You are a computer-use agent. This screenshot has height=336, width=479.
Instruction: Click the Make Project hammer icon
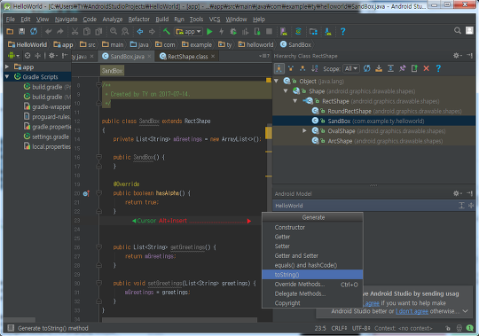click(167, 31)
